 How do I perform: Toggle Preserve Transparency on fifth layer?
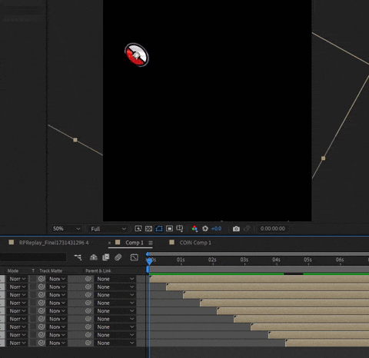click(33, 310)
